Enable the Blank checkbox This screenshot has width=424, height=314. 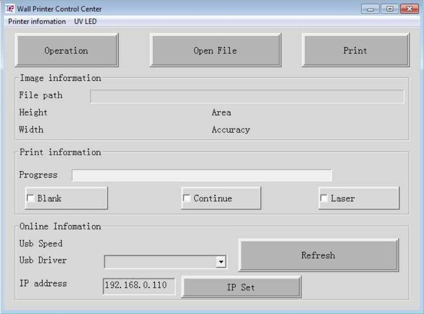31,198
